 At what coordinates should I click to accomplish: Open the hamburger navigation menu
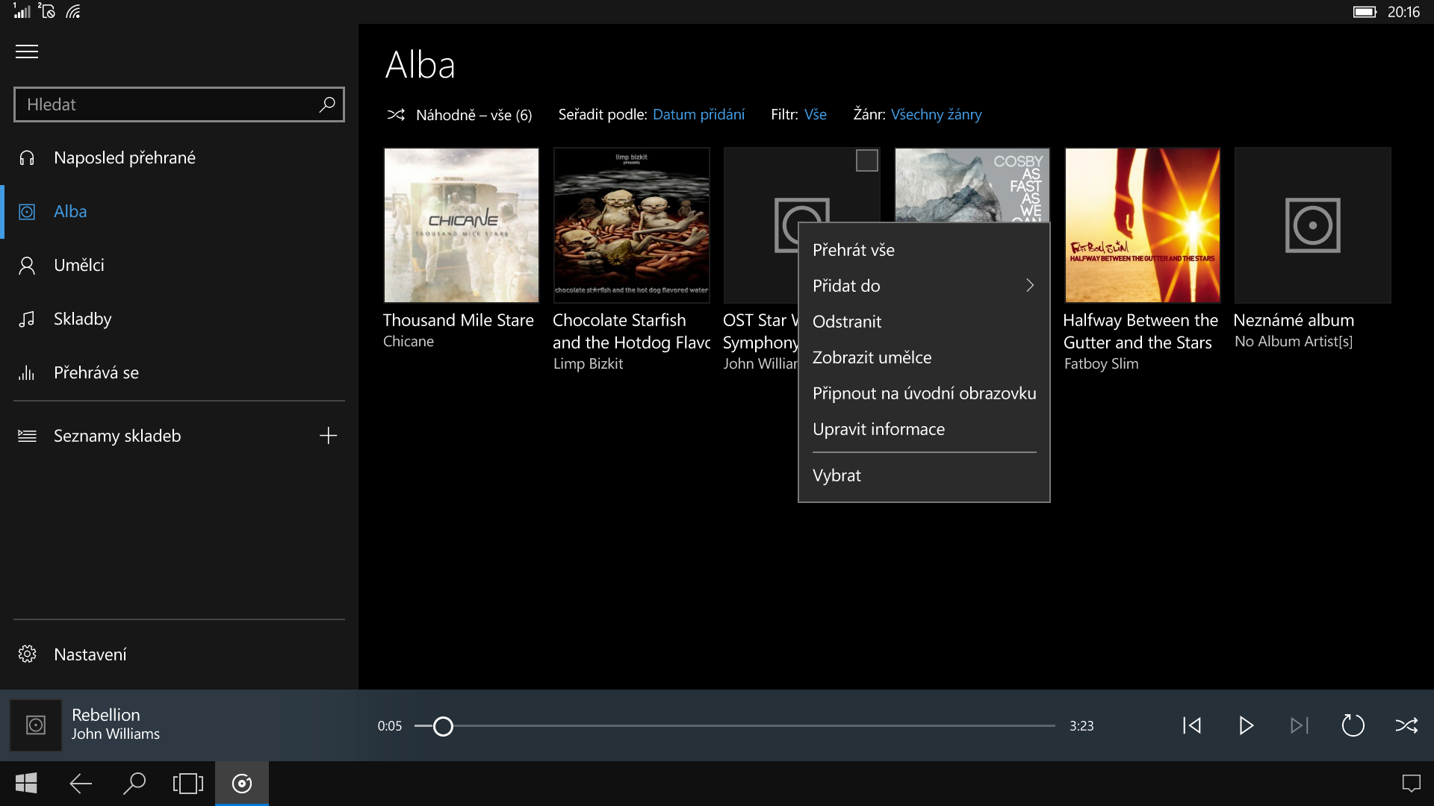tap(27, 51)
